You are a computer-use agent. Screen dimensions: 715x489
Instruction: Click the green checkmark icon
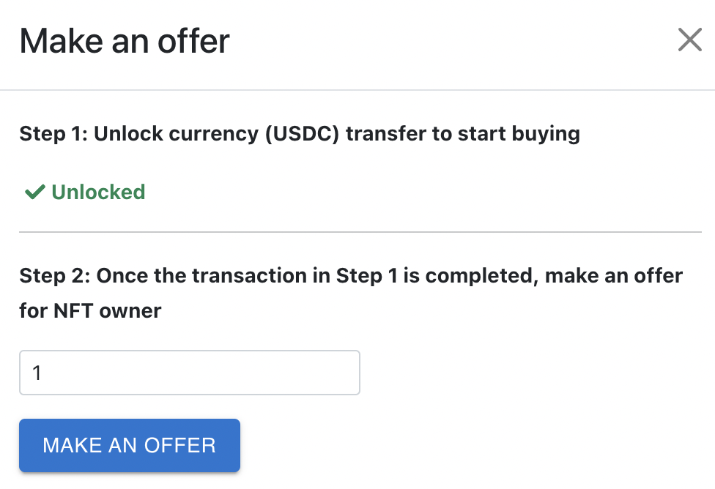tap(34, 193)
